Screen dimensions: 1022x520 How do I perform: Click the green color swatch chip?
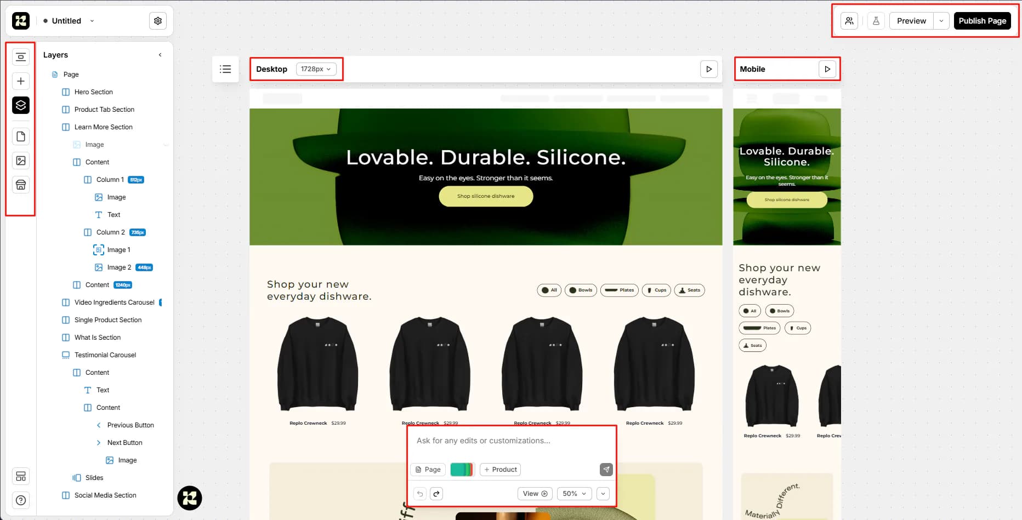462,470
